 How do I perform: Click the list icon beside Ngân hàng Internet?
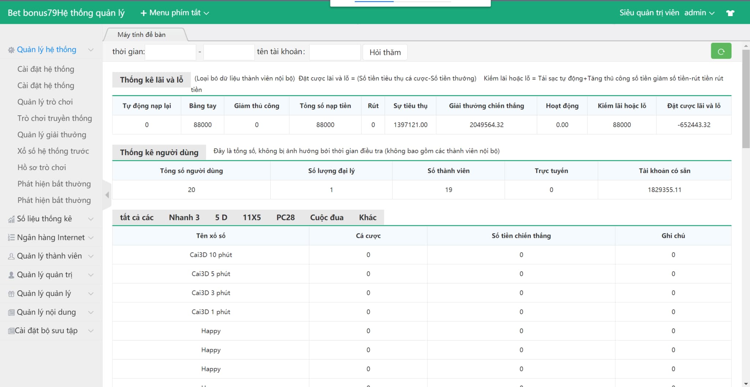point(11,237)
